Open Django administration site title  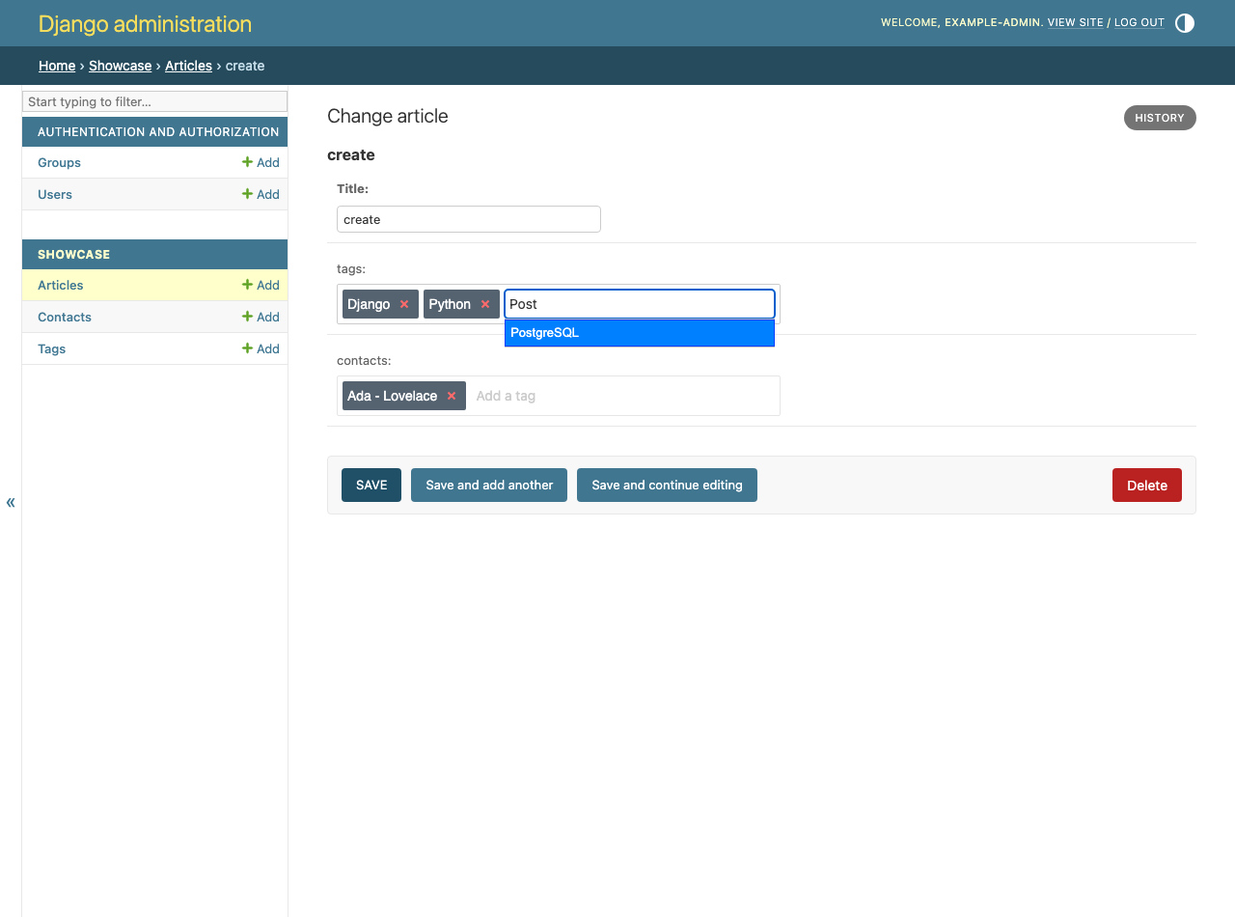[145, 24]
